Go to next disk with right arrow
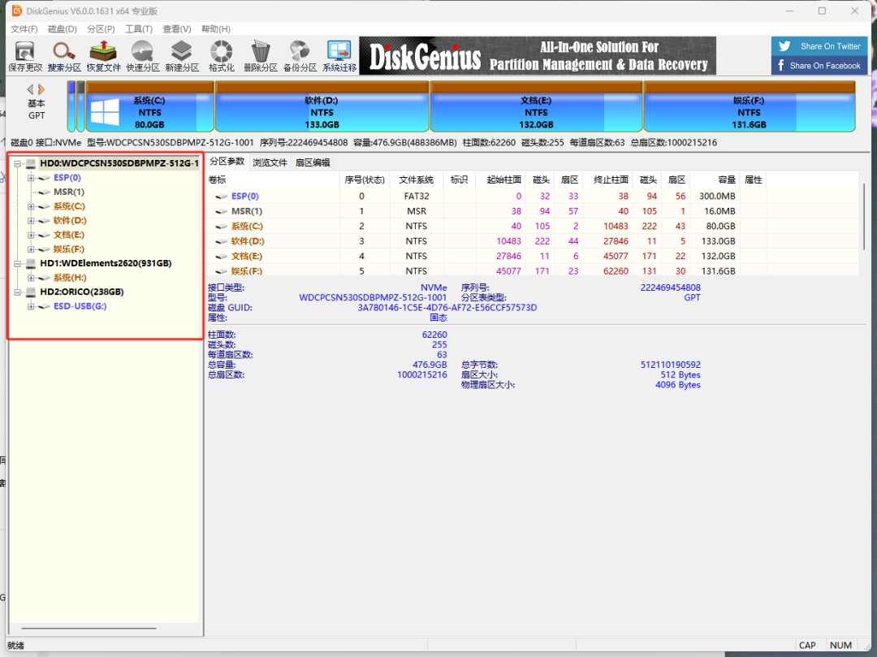877x657 pixels. click(41, 89)
